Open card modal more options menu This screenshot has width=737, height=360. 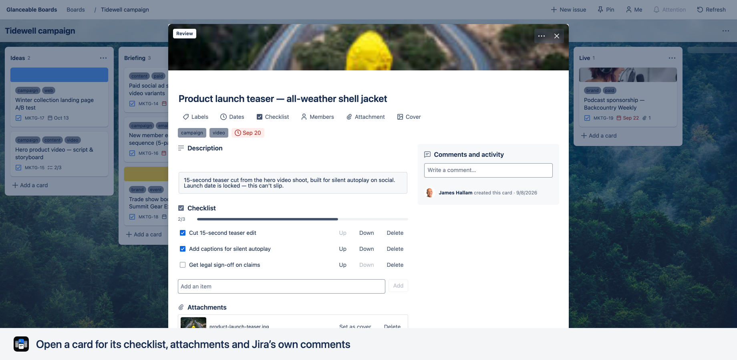pyautogui.click(x=542, y=36)
